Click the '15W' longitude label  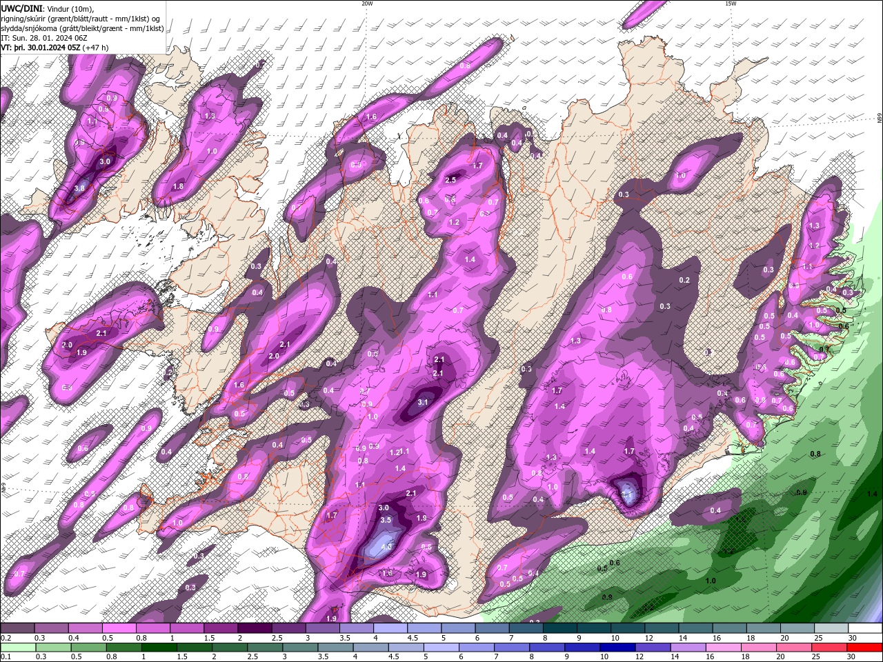pos(730,3)
